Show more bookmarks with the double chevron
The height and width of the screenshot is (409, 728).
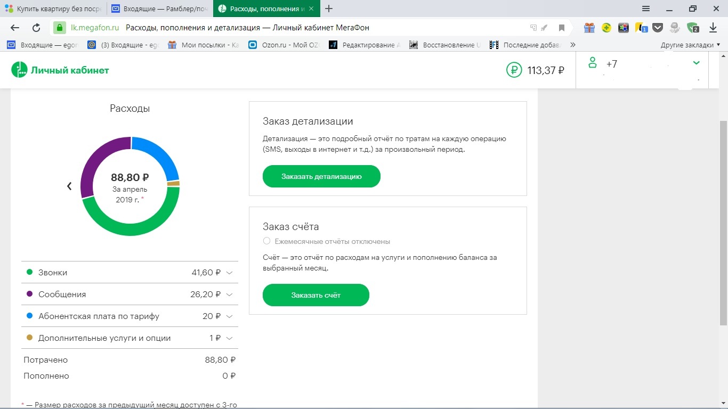click(x=573, y=45)
